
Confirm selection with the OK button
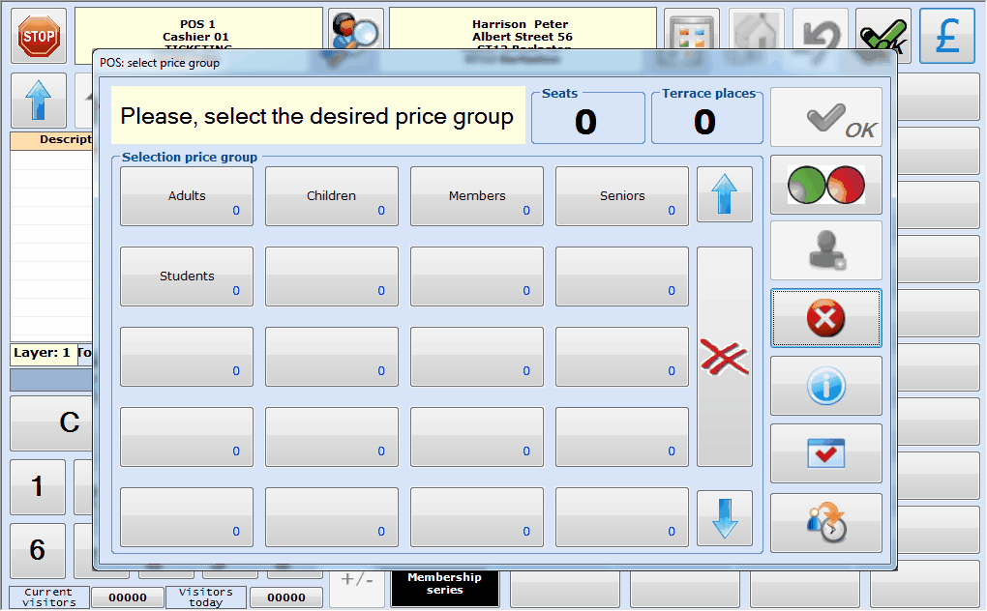tap(825, 118)
